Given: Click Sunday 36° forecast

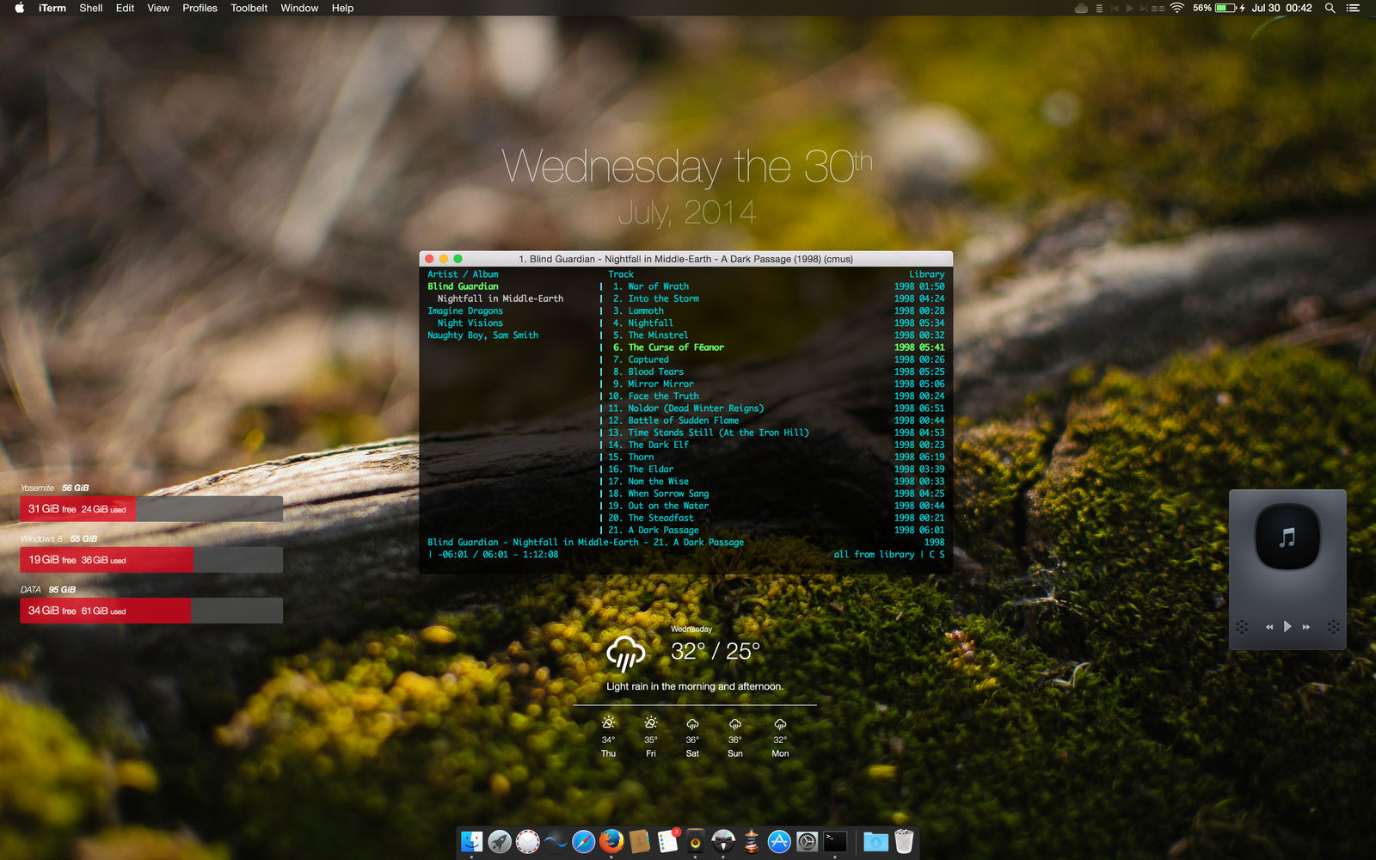Looking at the screenshot, I should pos(735,737).
